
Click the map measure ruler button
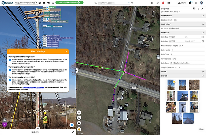[x=79, y=123]
